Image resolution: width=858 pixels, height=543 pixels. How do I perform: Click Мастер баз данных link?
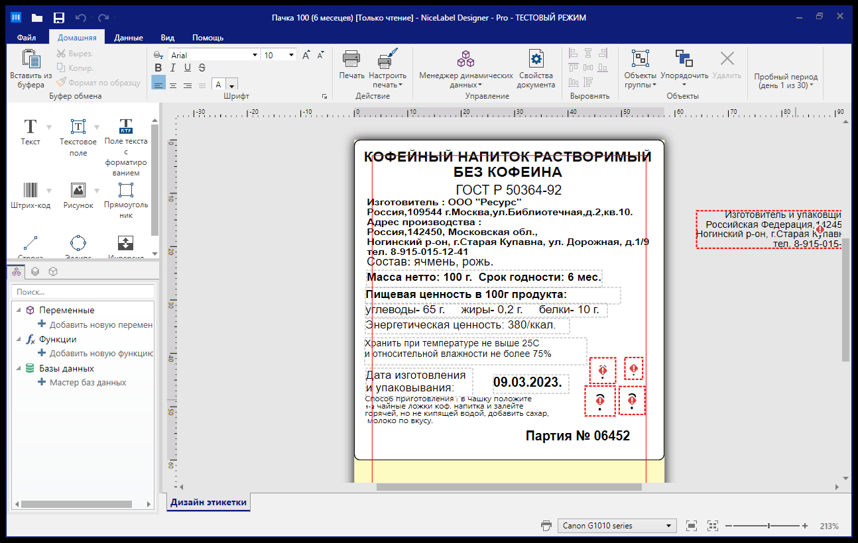click(x=82, y=383)
